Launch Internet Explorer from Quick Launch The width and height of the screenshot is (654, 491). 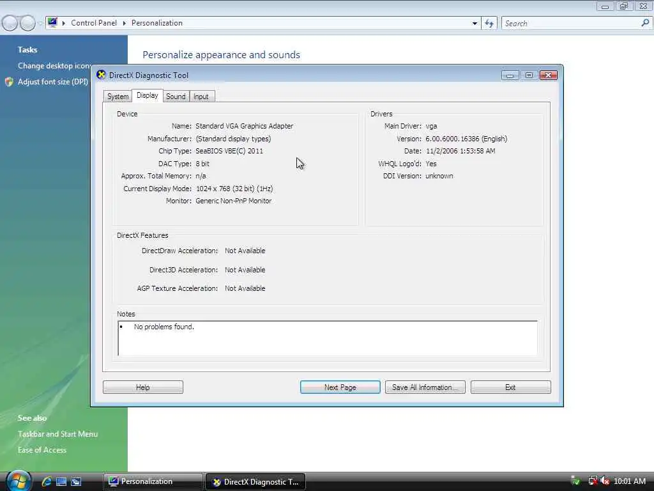tap(47, 481)
